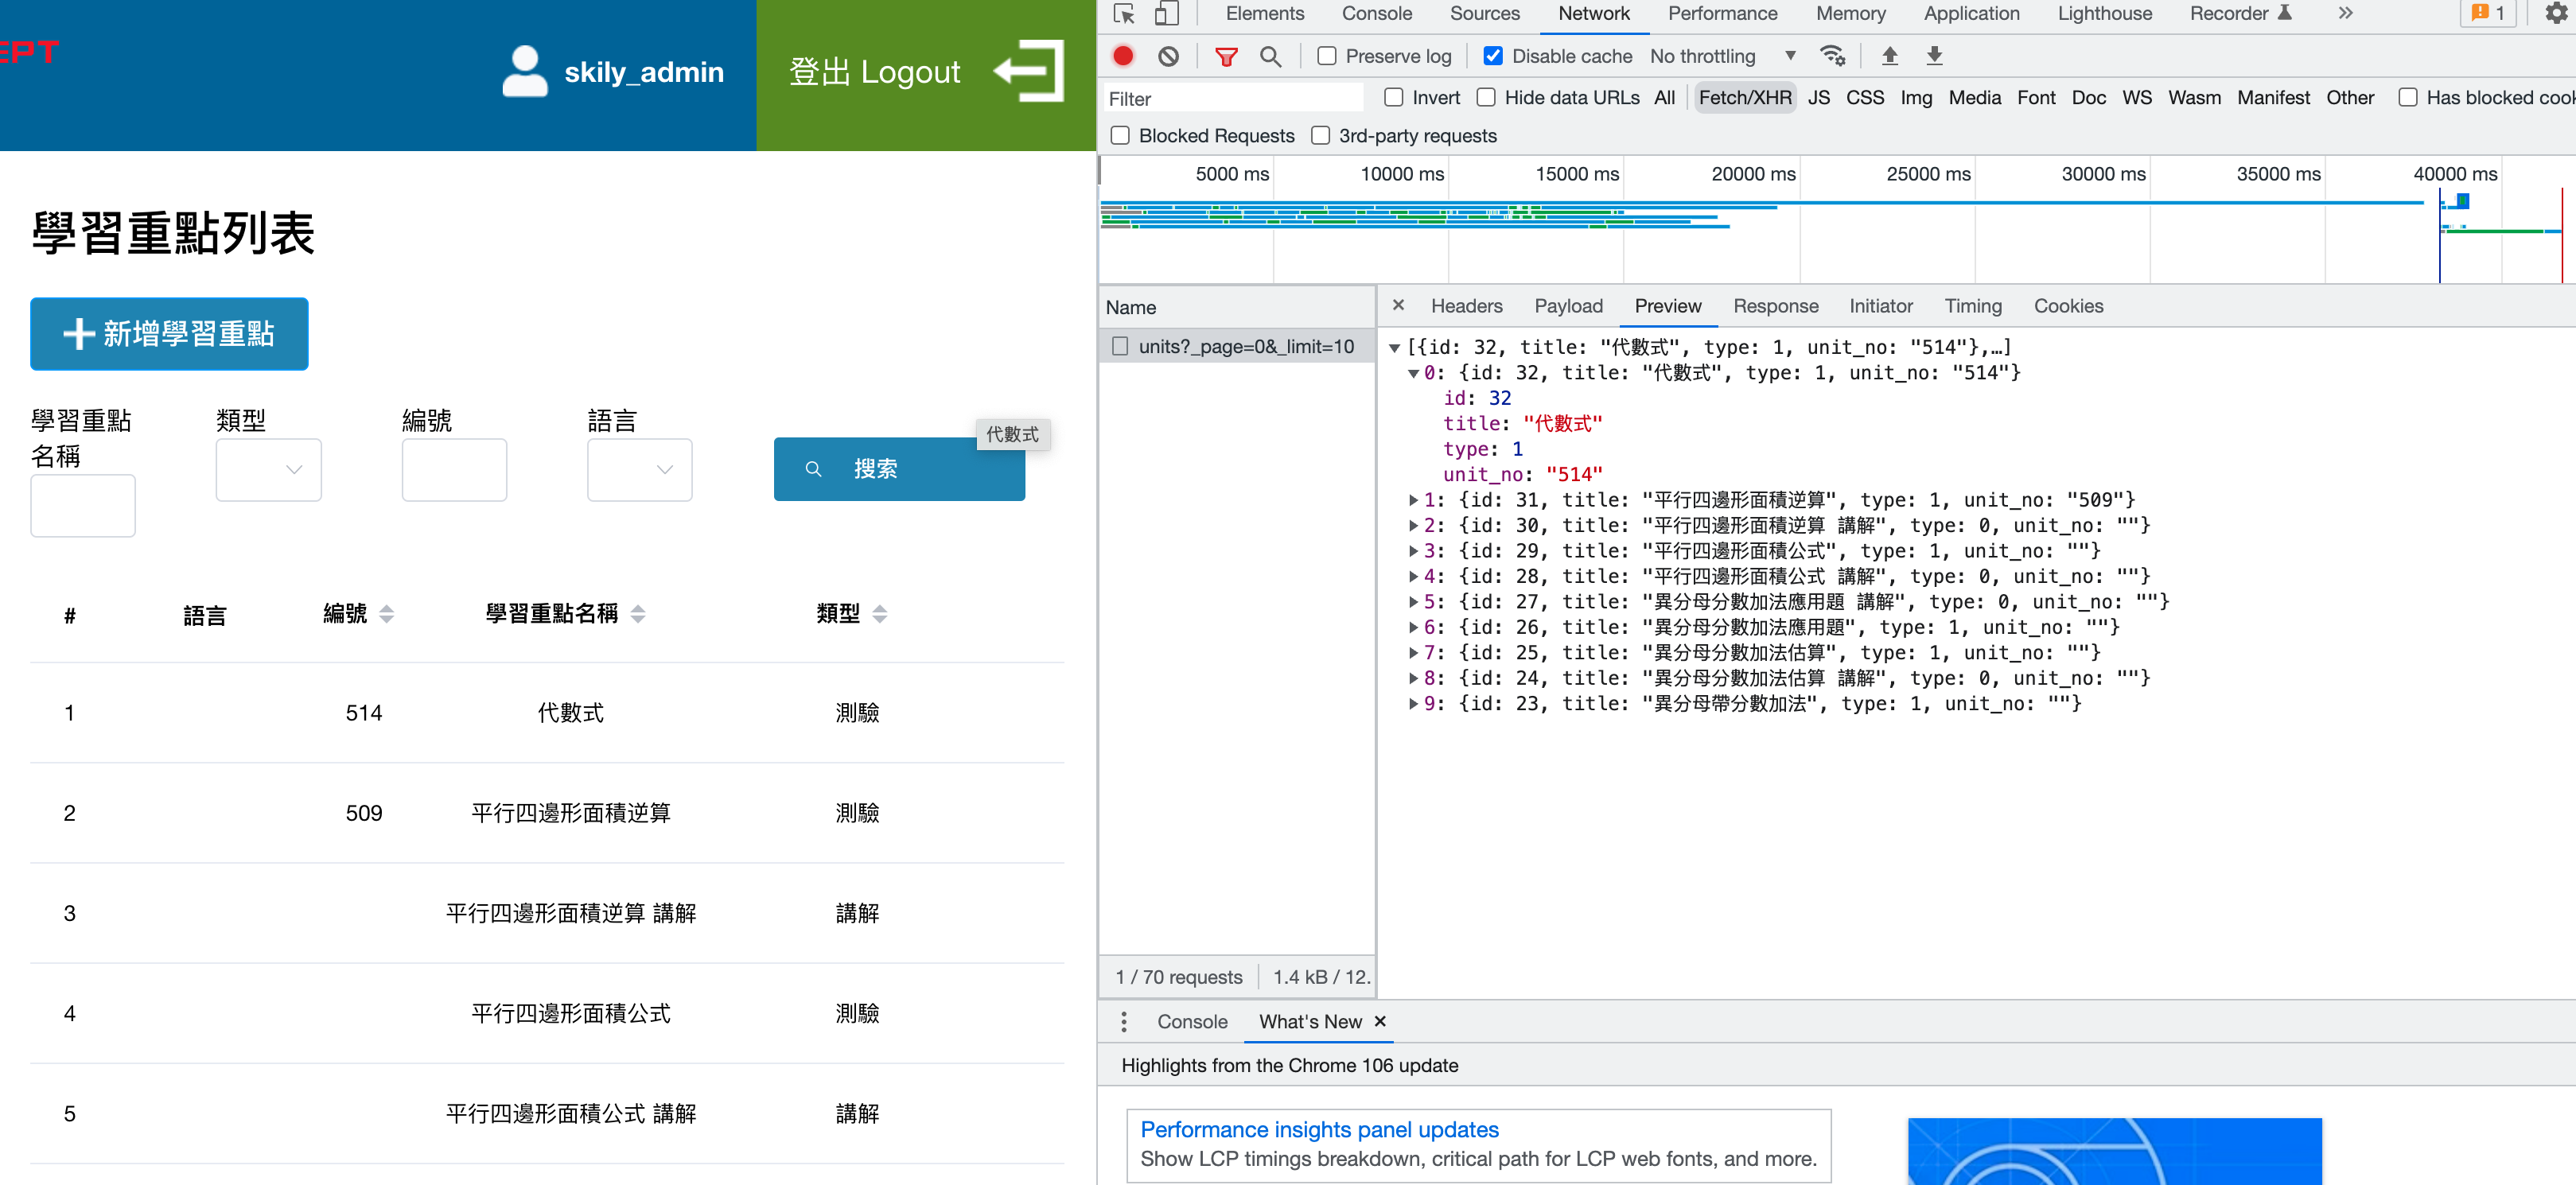2576x1185 pixels.
Task: Uncheck the Disable cache checkbox
Action: [x=1492, y=56]
